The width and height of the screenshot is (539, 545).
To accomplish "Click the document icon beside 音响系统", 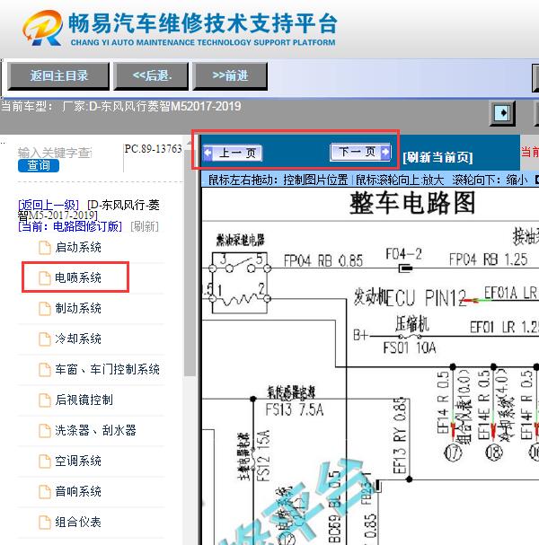I will click(45, 492).
